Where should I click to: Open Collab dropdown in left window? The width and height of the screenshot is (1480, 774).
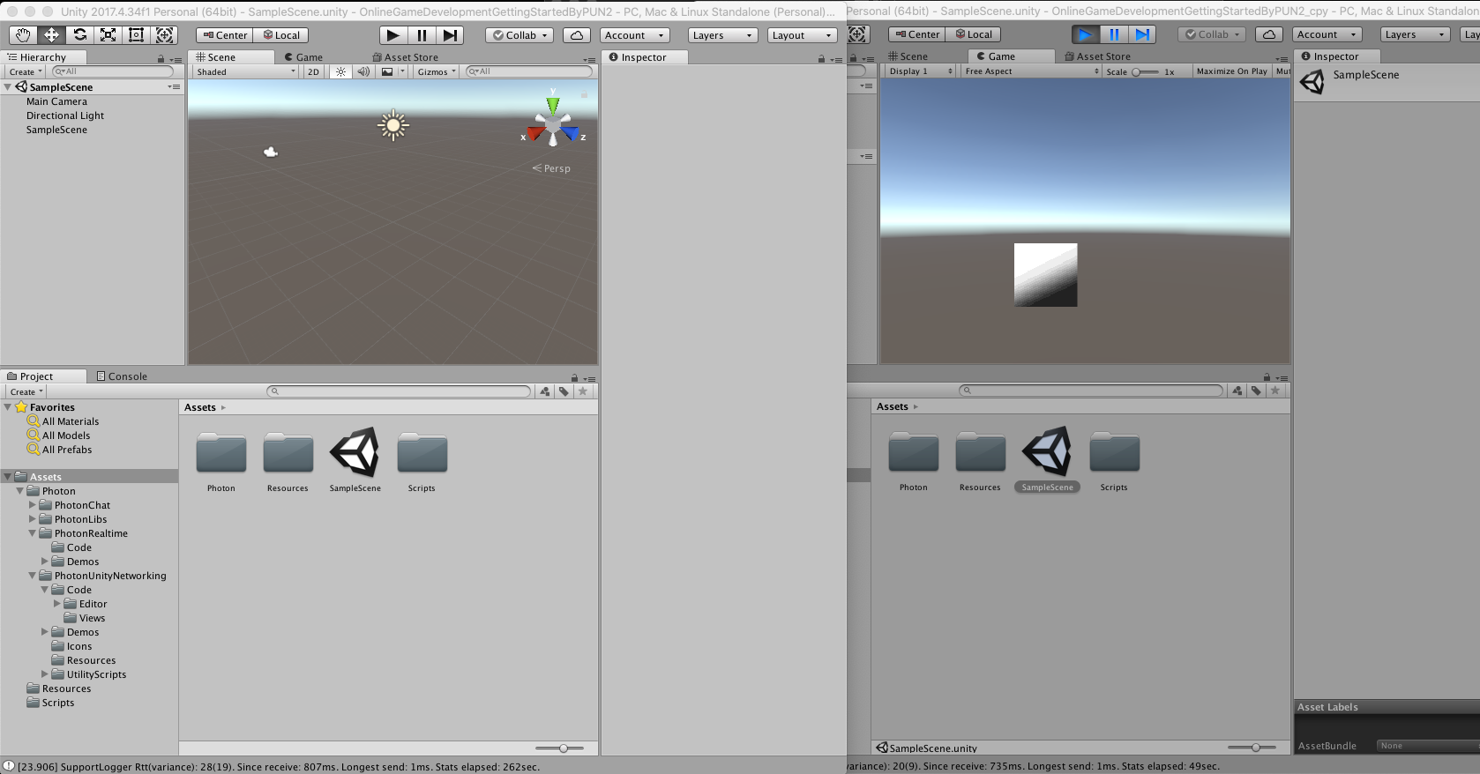coord(519,35)
